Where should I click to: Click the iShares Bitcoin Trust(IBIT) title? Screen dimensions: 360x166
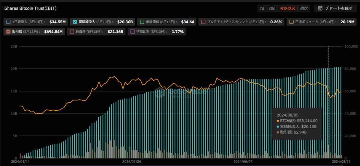(x=29, y=8)
